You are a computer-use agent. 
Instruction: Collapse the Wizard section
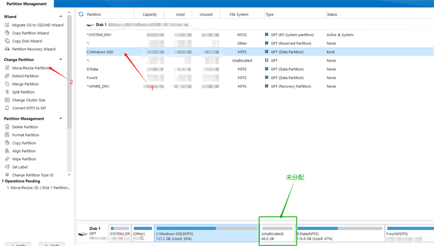pyautogui.click(x=61, y=17)
